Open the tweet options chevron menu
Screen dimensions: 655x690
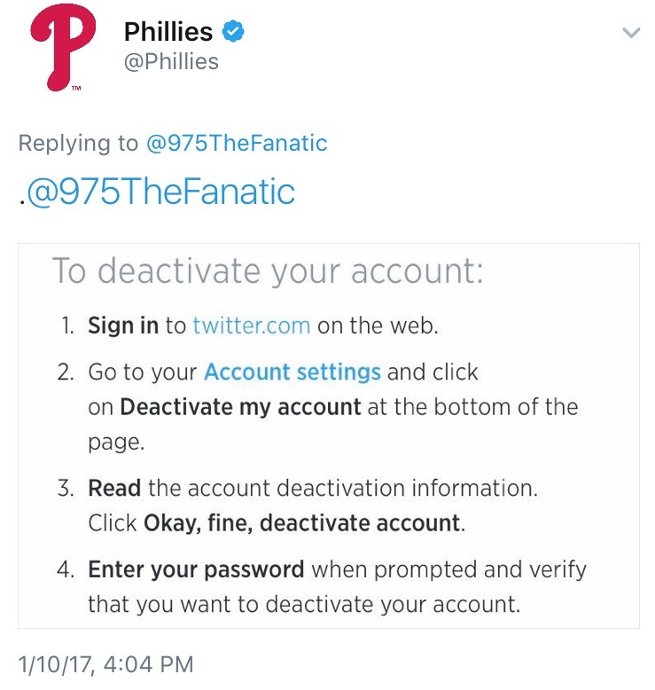pyautogui.click(x=631, y=34)
